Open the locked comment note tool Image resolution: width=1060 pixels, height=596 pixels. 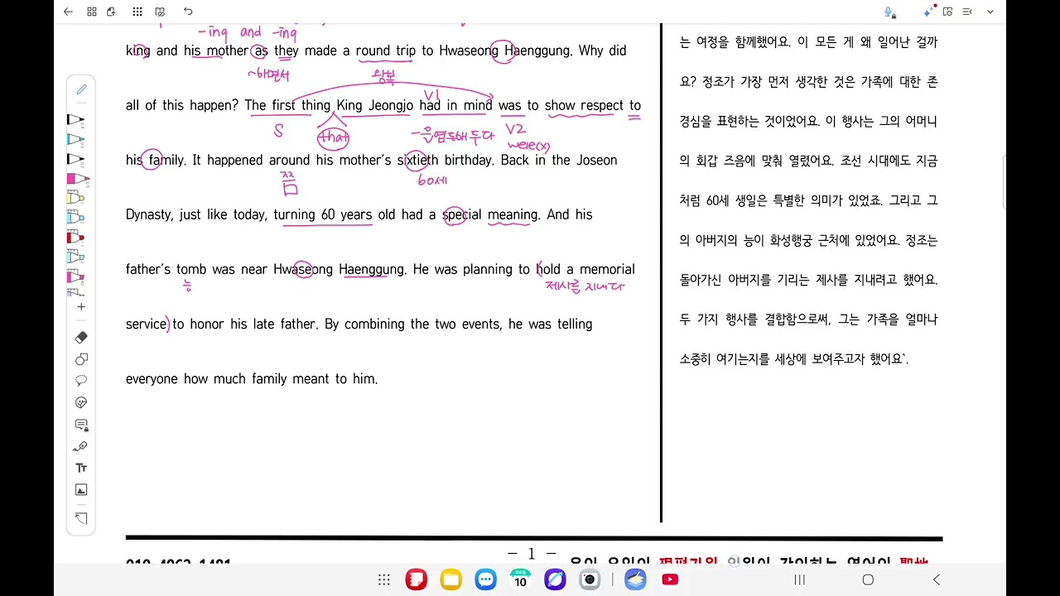coord(81,425)
